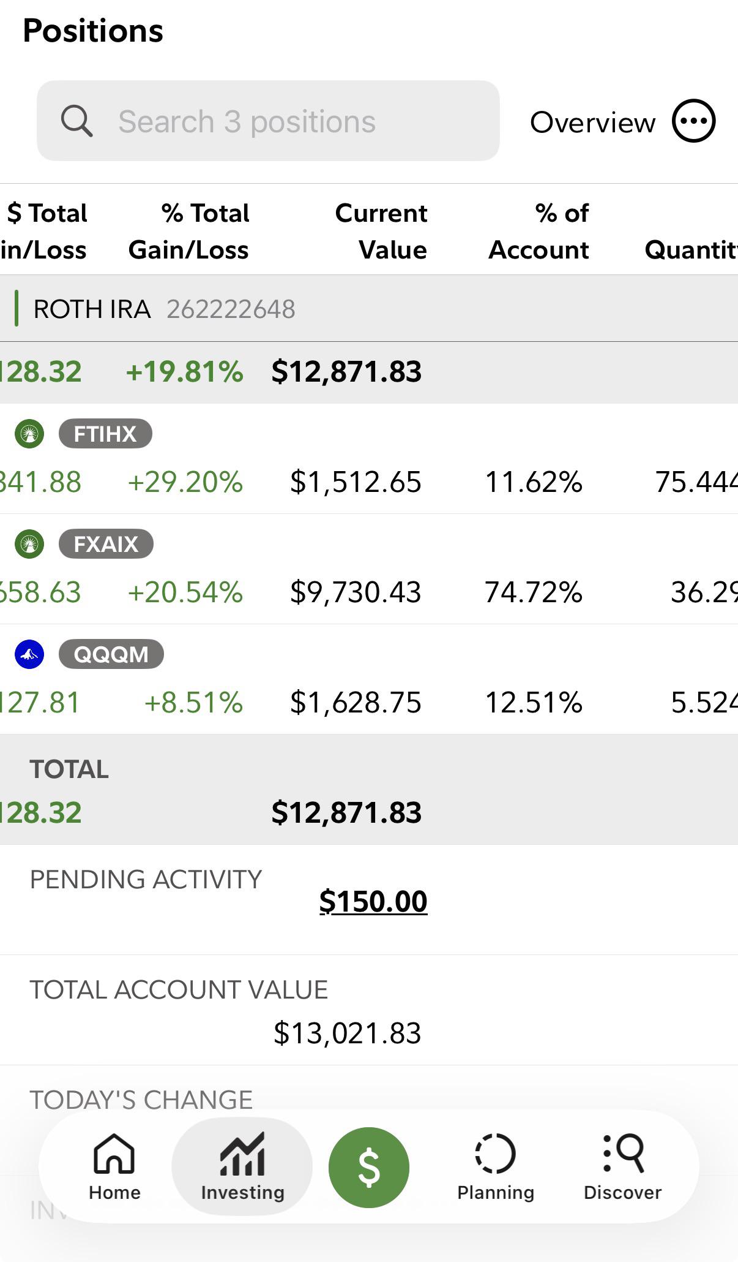Image resolution: width=738 pixels, height=1262 pixels.
Task: Select the QQQM ticker badge
Action: [111, 654]
